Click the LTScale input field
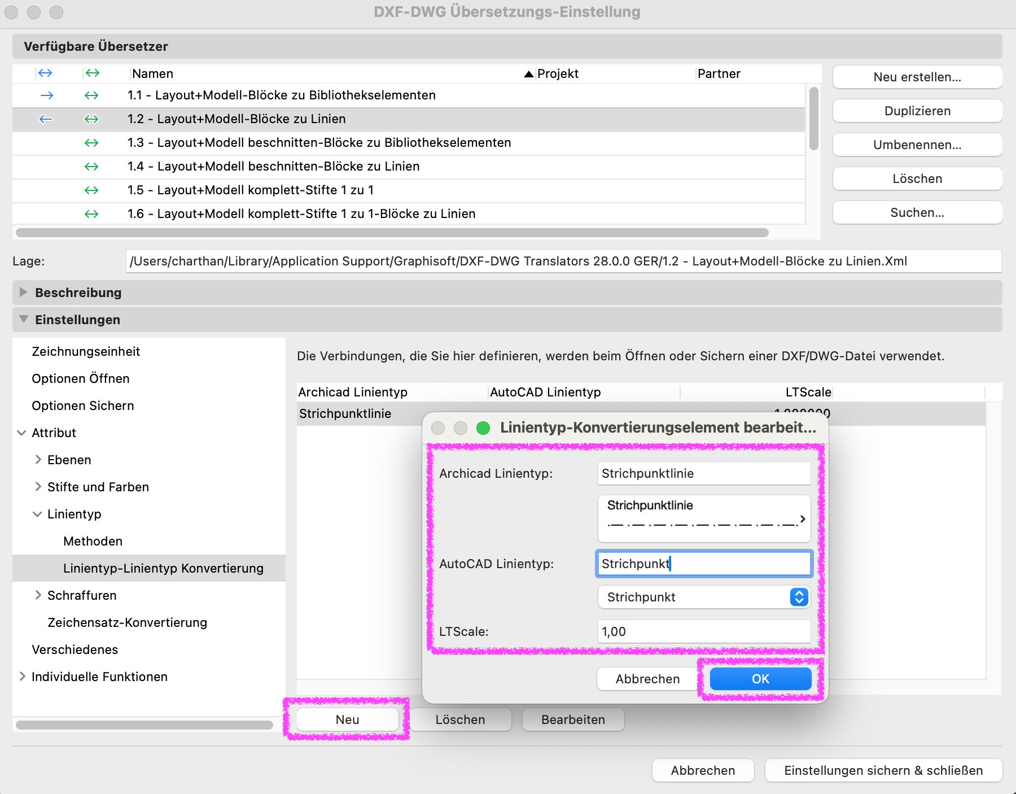This screenshot has width=1016, height=794. click(x=704, y=631)
